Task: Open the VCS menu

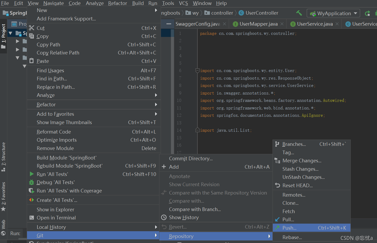Action: (184, 3)
